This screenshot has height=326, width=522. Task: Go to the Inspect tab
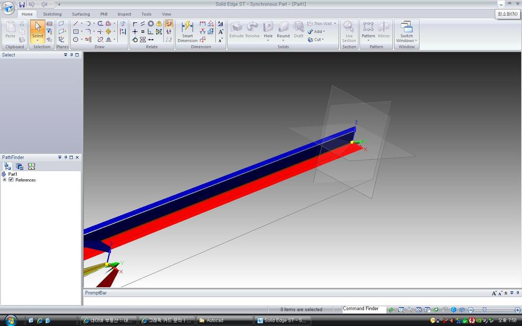pos(124,14)
